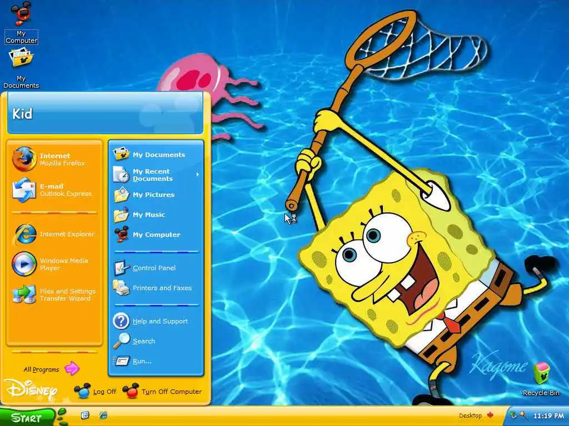
Task: Select Control Panel menu entry text
Action: (154, 268)
